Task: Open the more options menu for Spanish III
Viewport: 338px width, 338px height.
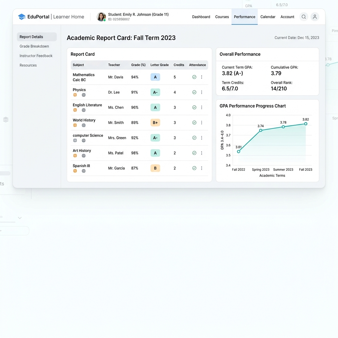Action: coord(202,168)
